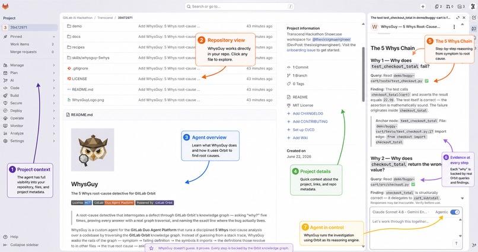Select the Monitor sidebar menu
478x252 pixels.
coord(30,126)
